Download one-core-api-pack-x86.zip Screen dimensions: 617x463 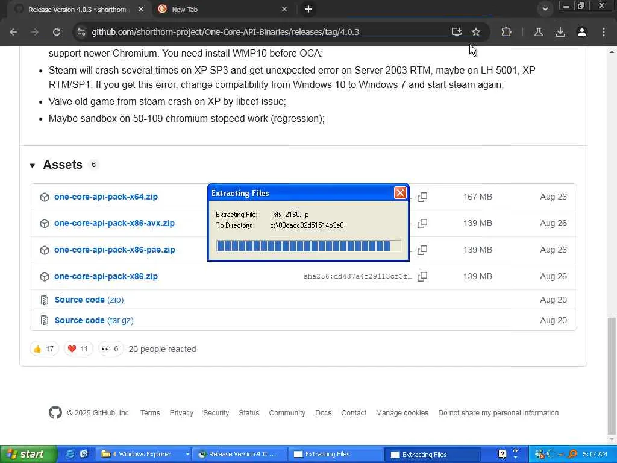pos(106,276)
